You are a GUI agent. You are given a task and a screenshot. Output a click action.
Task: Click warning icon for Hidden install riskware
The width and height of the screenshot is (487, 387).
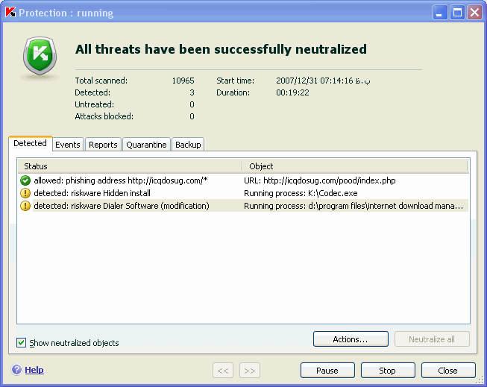click(25, 193)
